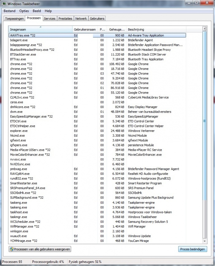Image resolution: width=215 pixels, height=266 pixels.
Task: Select the bdagent.exe process row
Action: click(97, 40)
